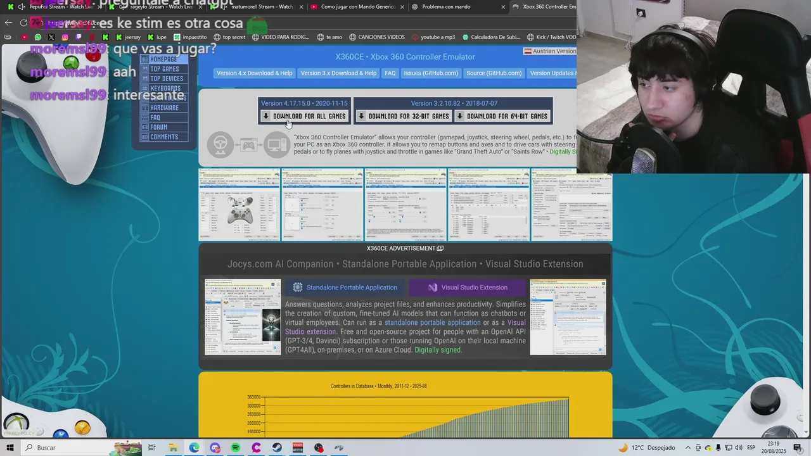Click the desktop PC icon beside description

[276, 144]
